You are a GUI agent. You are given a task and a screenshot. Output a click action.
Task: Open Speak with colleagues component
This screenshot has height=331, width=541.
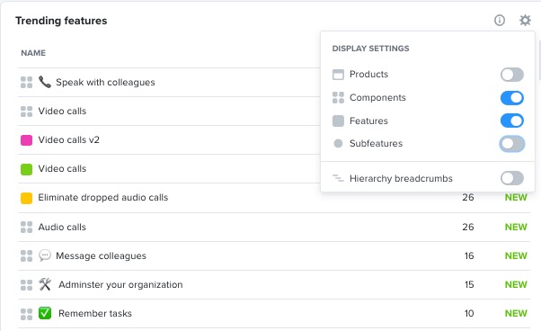[x=105, y=83]
